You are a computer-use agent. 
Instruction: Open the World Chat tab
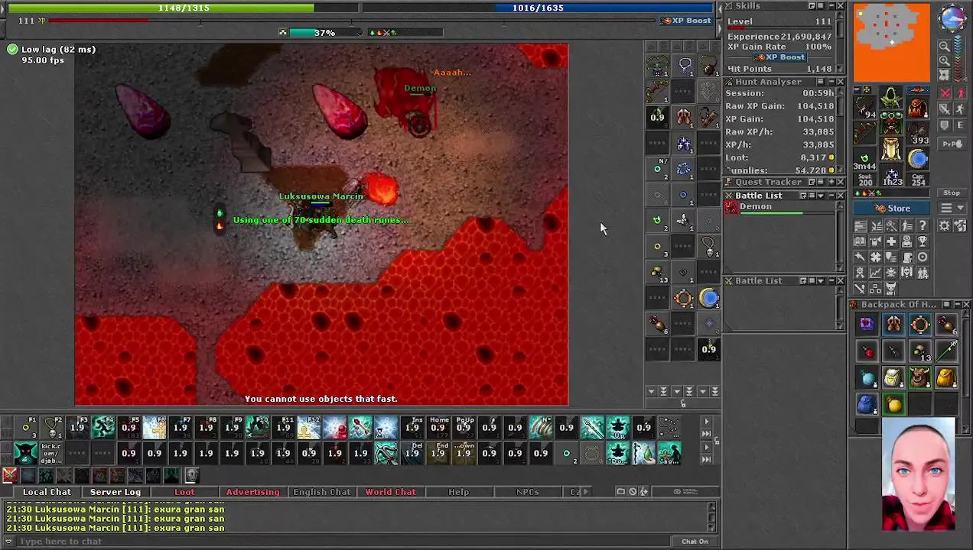click(390, 492)
